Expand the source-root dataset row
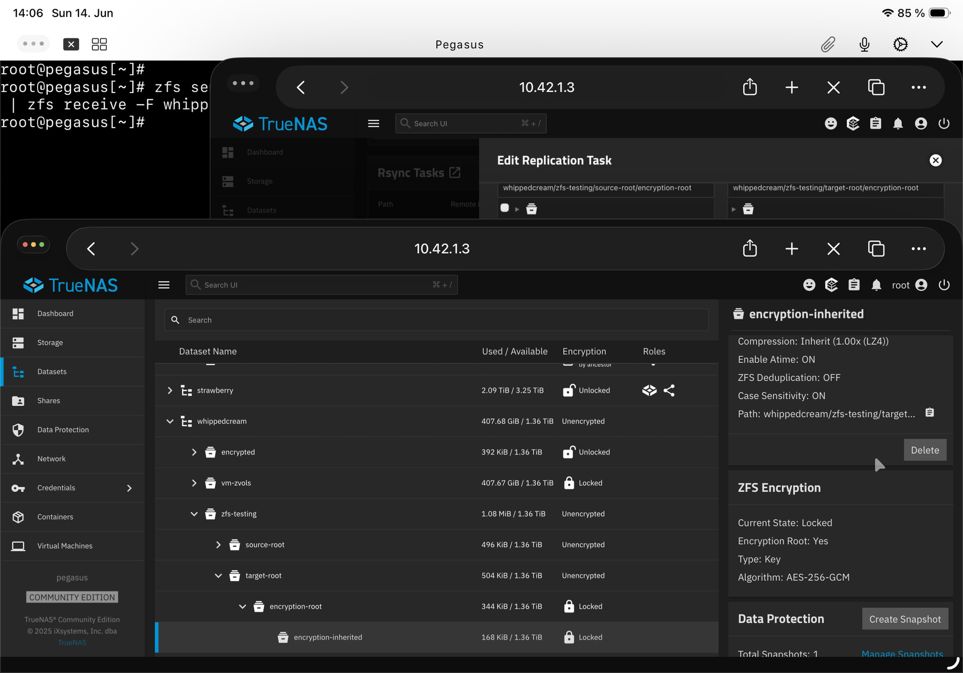The image size is (963, 673). (218, 545)
